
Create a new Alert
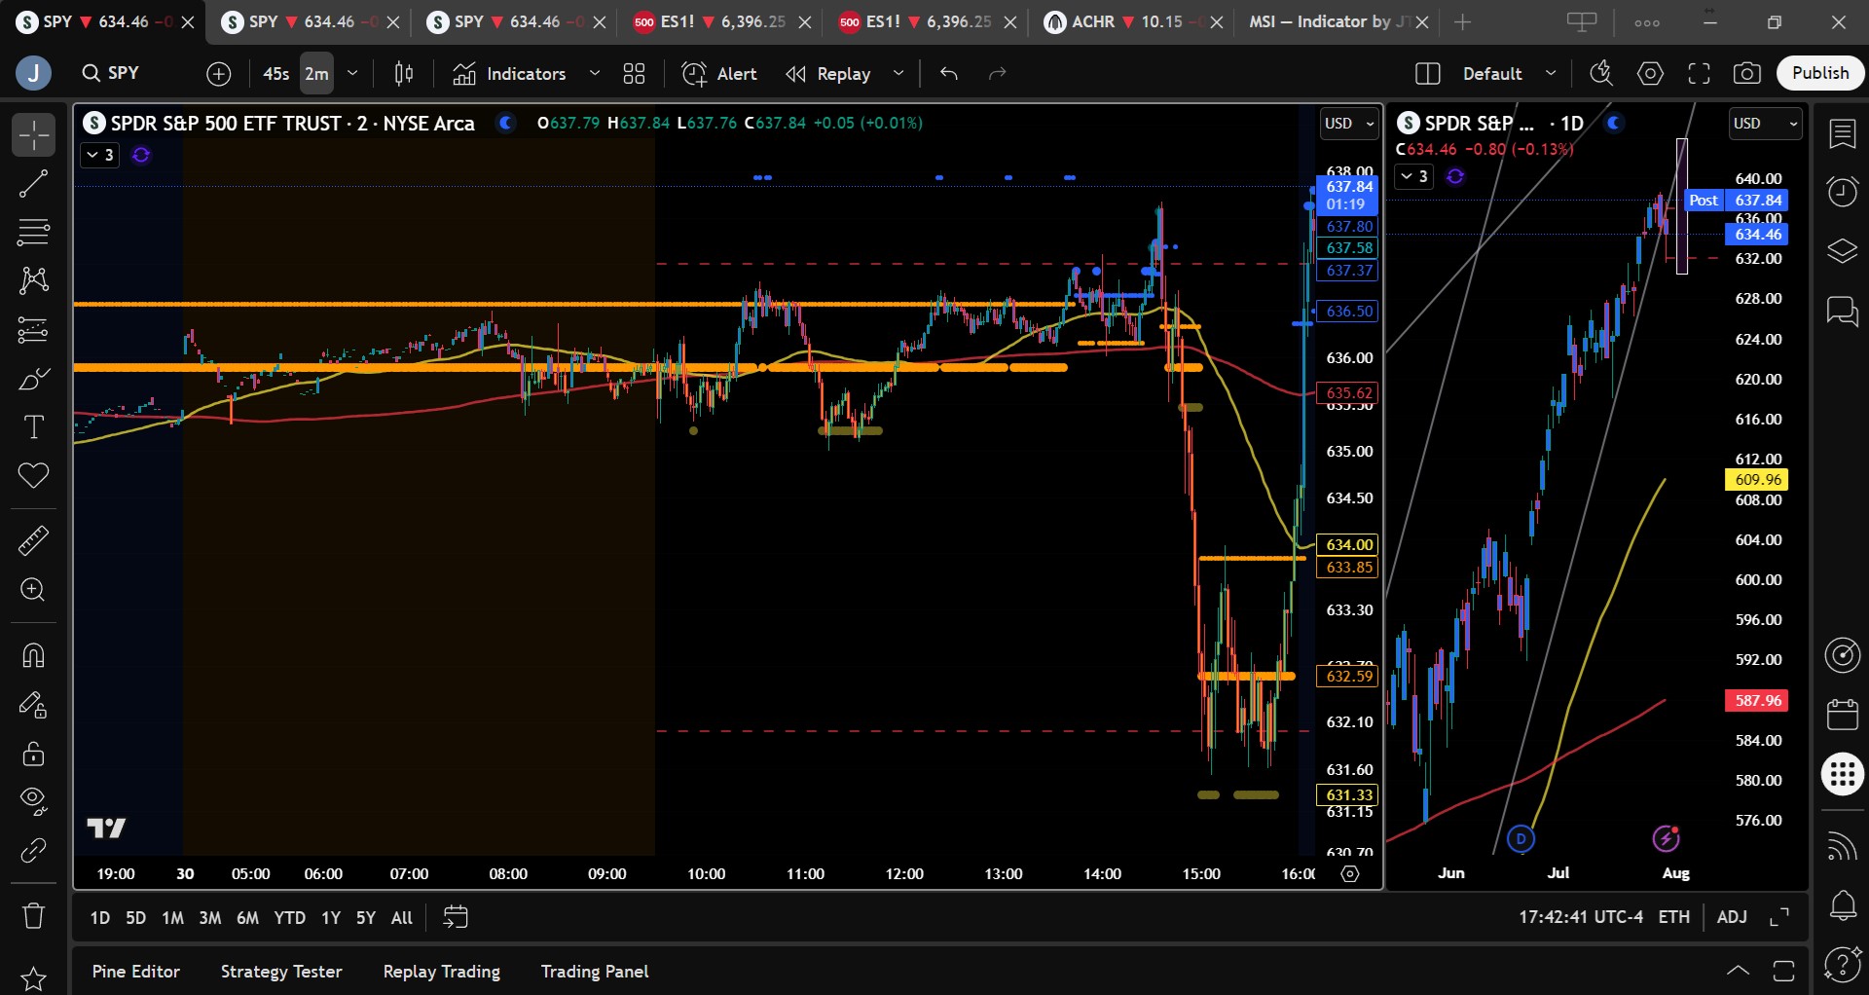pos(719,73)
